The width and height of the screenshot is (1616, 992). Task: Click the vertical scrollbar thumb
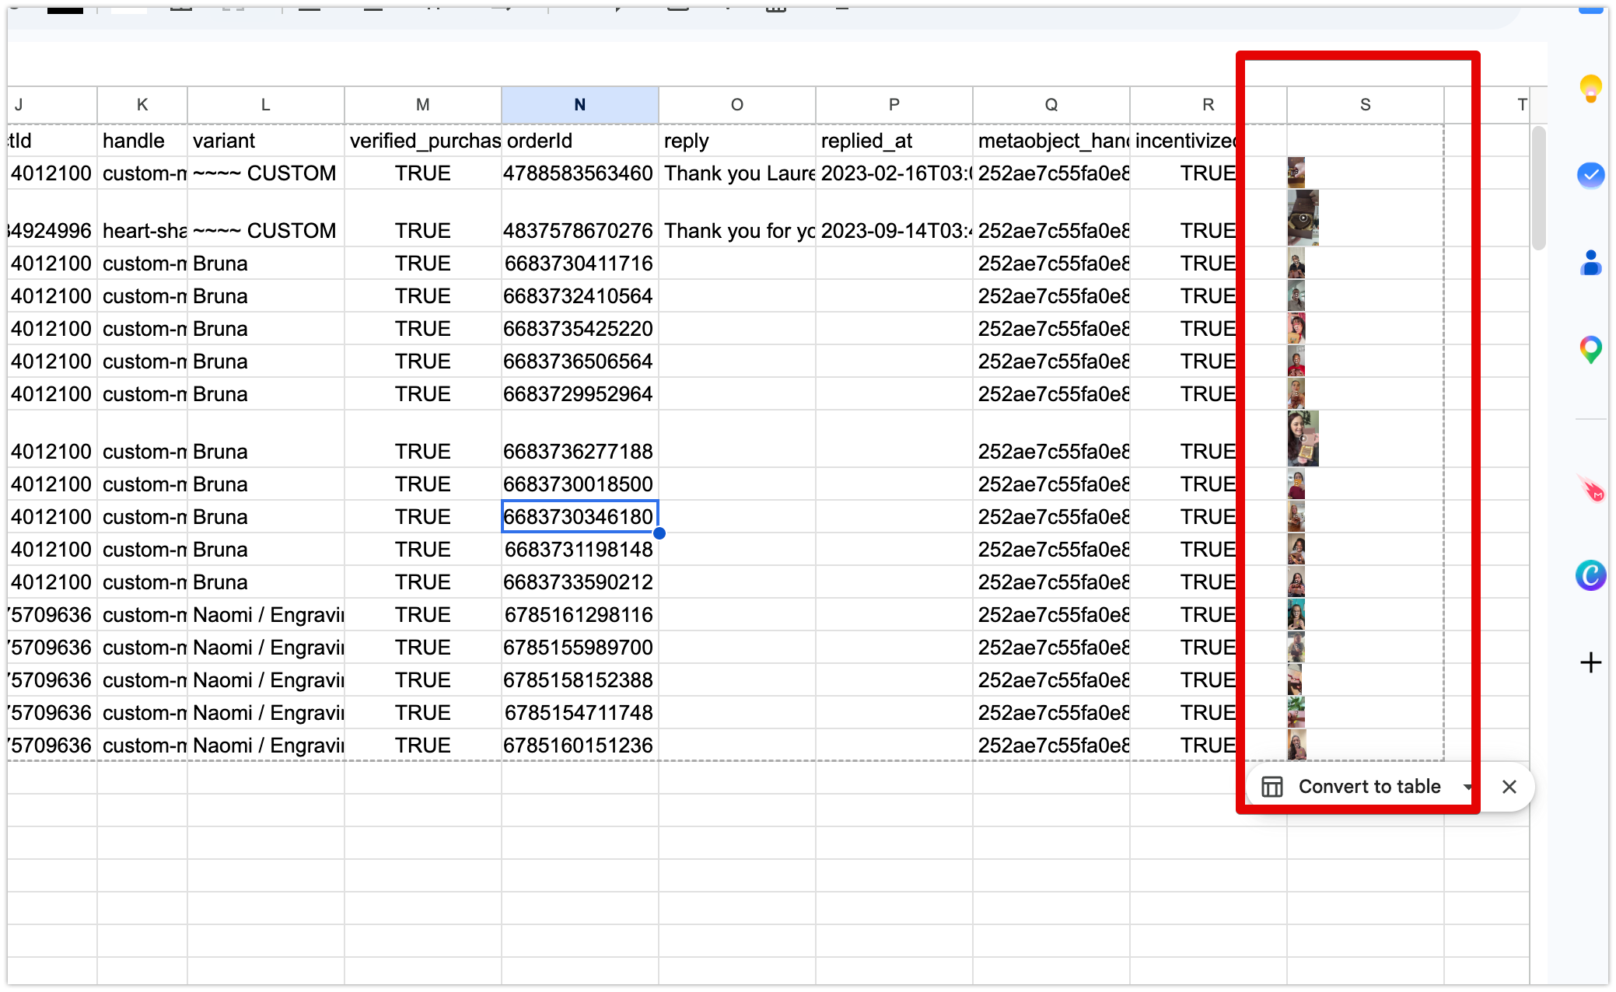(1538, 188)
